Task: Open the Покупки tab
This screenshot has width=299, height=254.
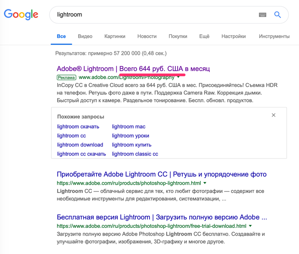Action: 178,36
